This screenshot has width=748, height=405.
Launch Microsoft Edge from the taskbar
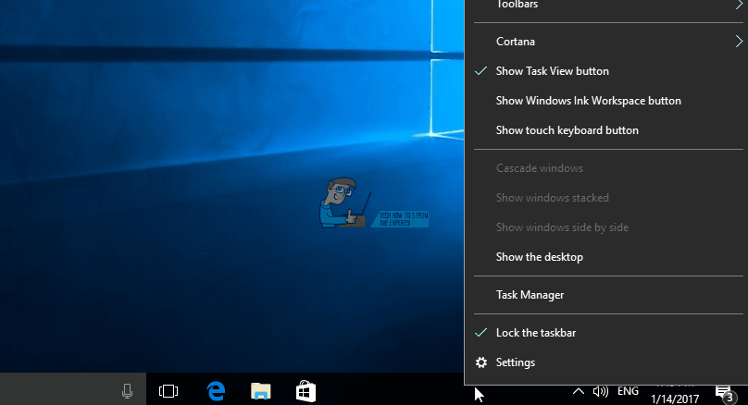click(216, 391)
